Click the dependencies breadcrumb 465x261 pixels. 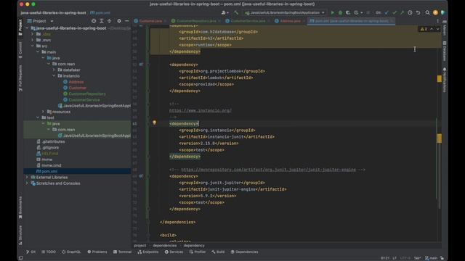(165, 246)
